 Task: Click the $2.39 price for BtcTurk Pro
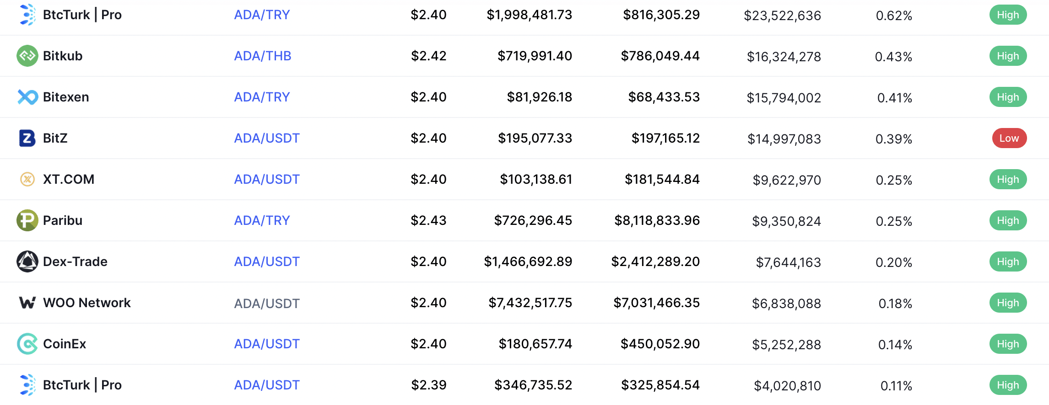428,385
